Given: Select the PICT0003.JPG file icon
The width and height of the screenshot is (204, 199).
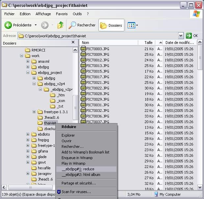Looking at the screenshot, I should [x=83, y=49].
